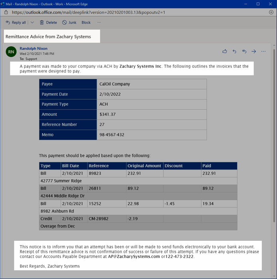The width and height of the screenshot is (277, 279).
Task: Click the address row '8982 Ashburn Rd'
Action: 138,211
